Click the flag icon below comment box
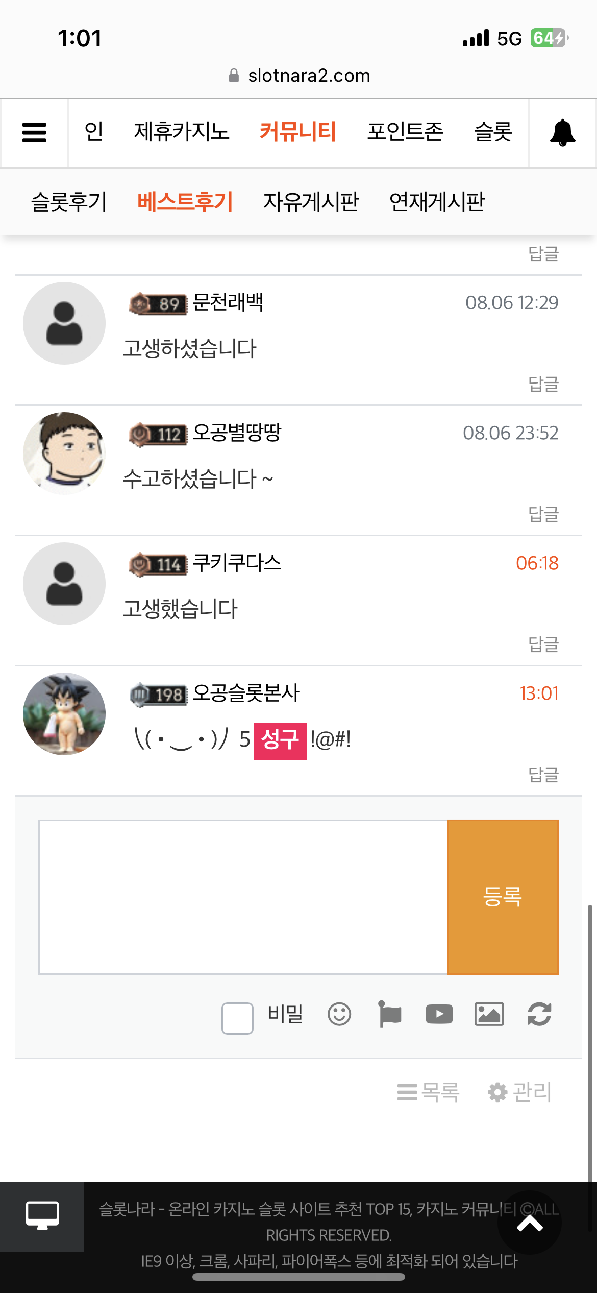Screen dimensions: 597x1293 pos(390,1014)
